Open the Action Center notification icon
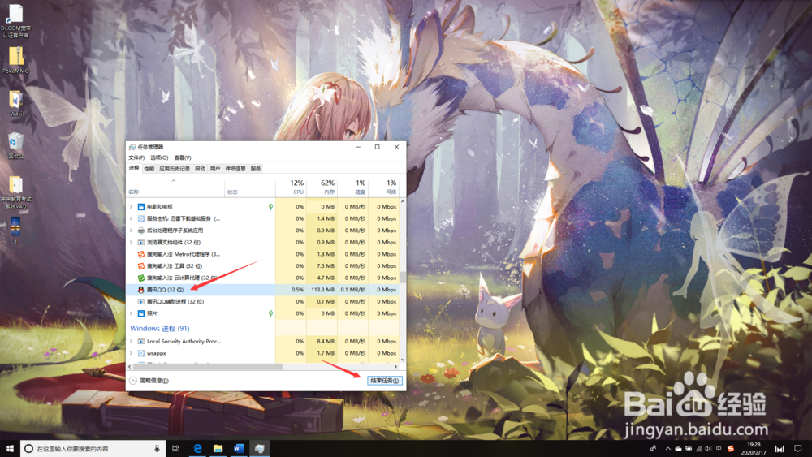The width and height of the screenshot is (812, 457). coord(798,449)
